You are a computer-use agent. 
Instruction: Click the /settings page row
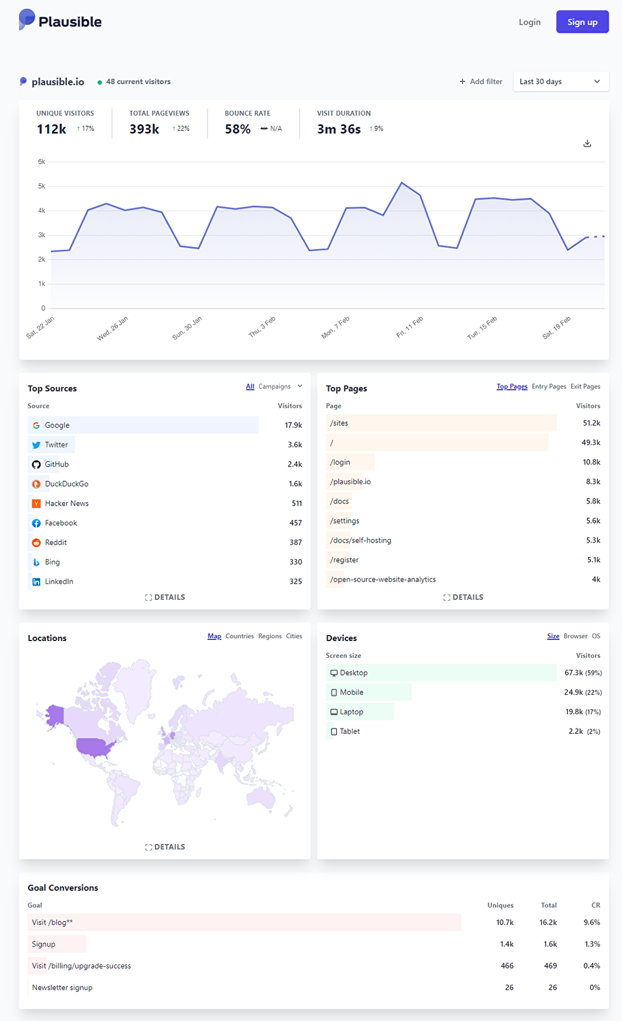[463, 521]
